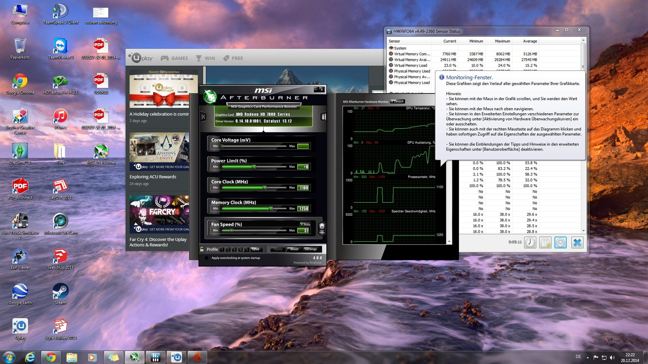Screen dimensions: 648x364
Task: Open the Afterburner information side button
Action: (x=323, y=117)
